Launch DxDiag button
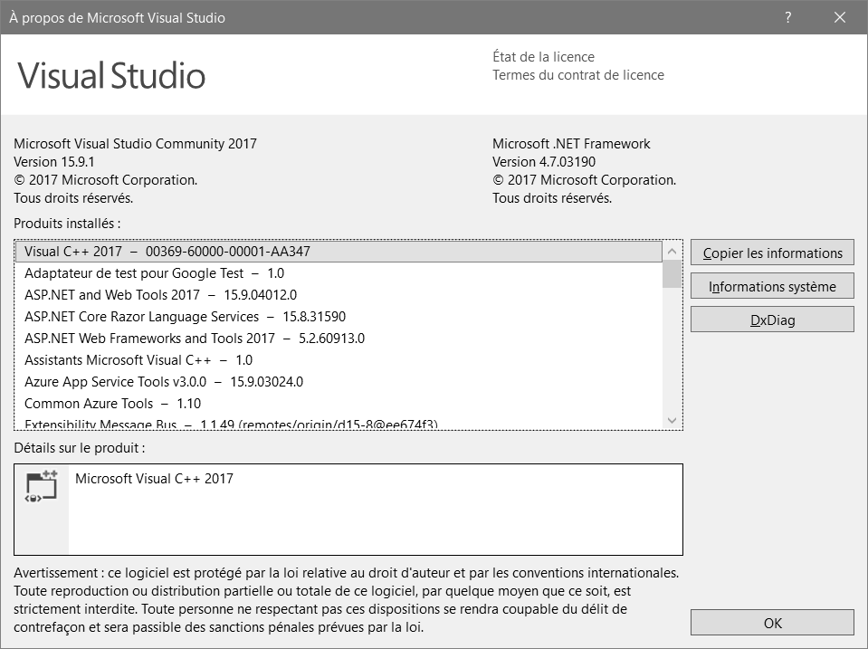The width and height of the screenshot is (868, 649). pyautogui.click(x=772, y=320)
